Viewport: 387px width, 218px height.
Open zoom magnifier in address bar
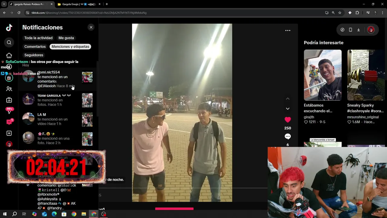(x=333, y=13)
